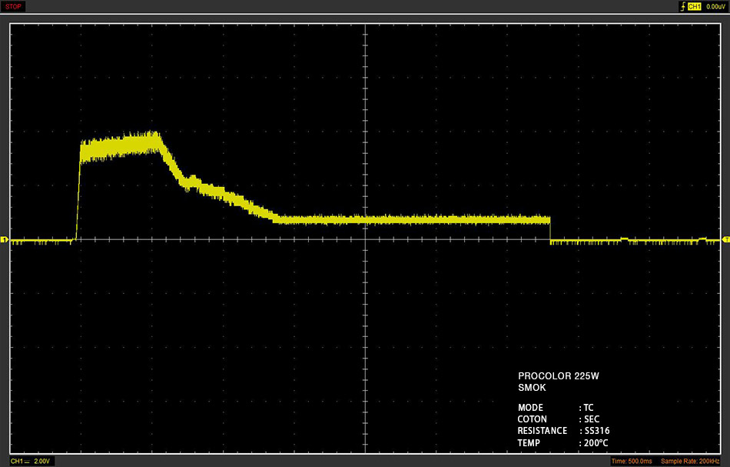Click the trigger level T marker
Image resolution: width=730 pixels, height=467 pixels.
pyautogui.click(x=726, y=239)
